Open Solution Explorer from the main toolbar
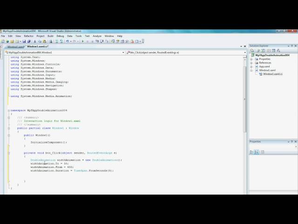 coord(113,41)
